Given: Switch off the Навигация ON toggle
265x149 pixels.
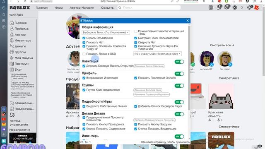Looking at the screenshot, I should click(179, 62).
